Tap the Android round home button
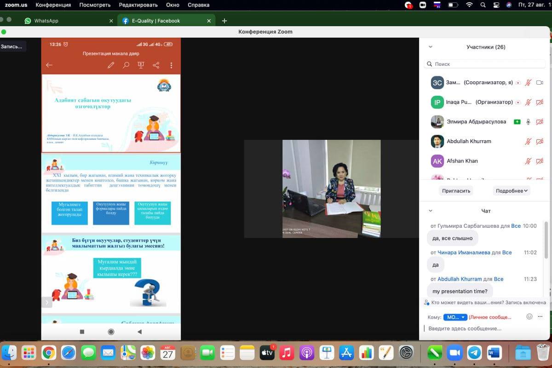552x368 pixels. tap(111, 332)
